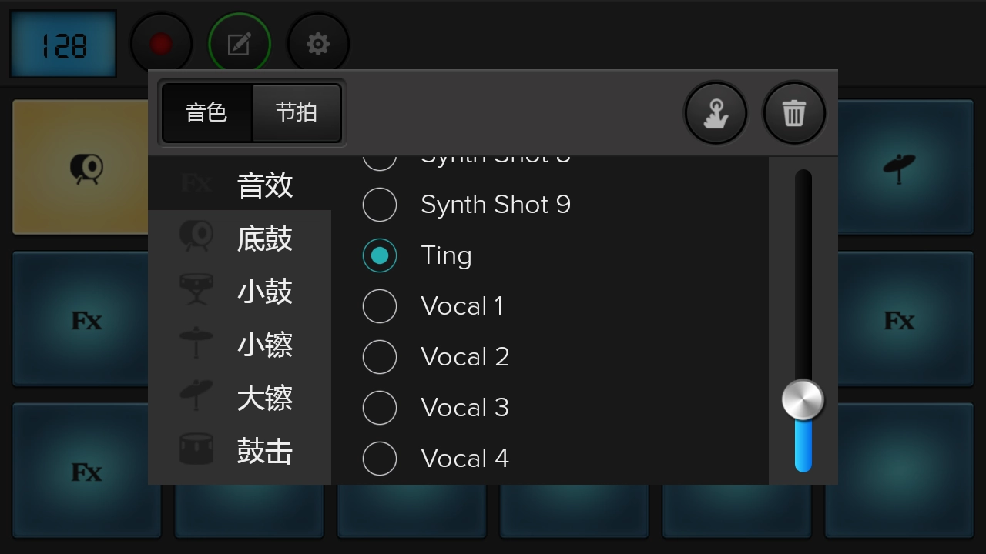Select the Synth Shot 9 sound
This screenshot has width=986, height=554.
point(380,205)
